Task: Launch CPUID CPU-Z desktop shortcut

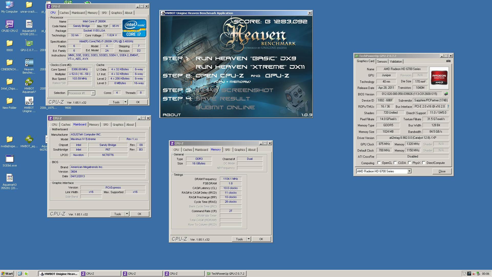Action: coord(9,26)
